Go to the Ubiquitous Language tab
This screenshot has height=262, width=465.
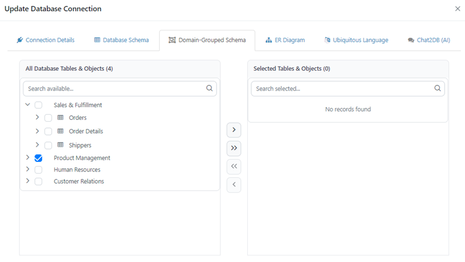356,40
